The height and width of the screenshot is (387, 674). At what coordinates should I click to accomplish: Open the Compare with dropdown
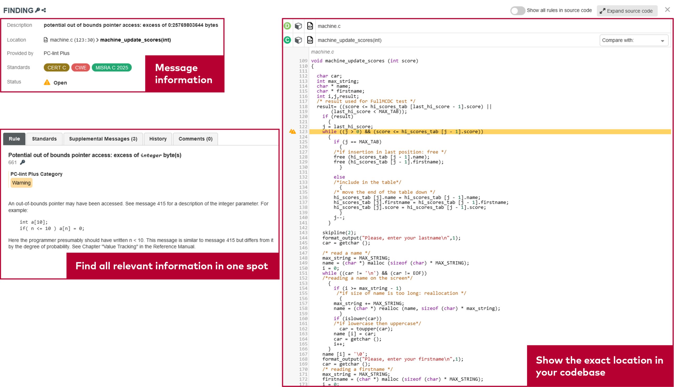[634, 40]
